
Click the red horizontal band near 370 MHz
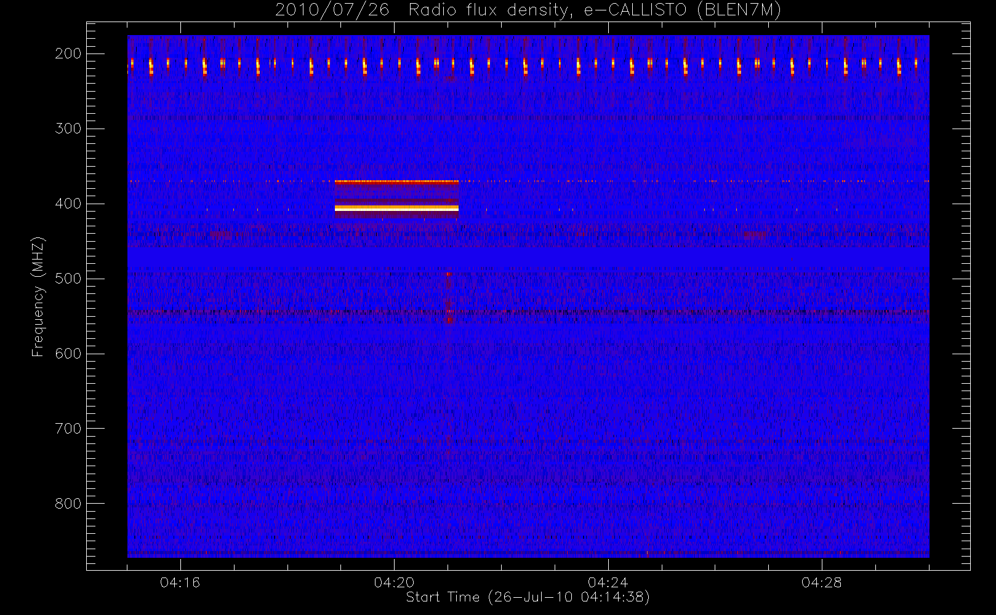click(x=396, y=181)
